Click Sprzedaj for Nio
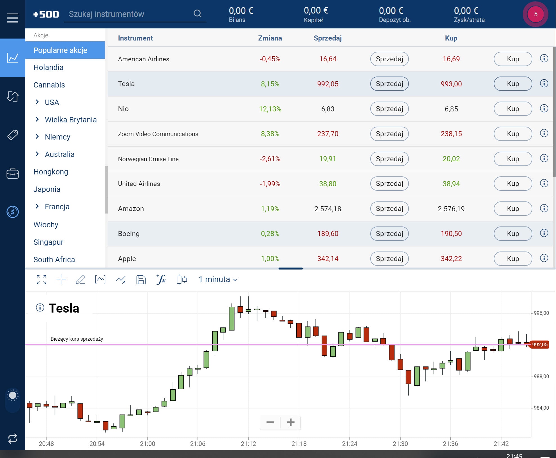 pos(389,109)
